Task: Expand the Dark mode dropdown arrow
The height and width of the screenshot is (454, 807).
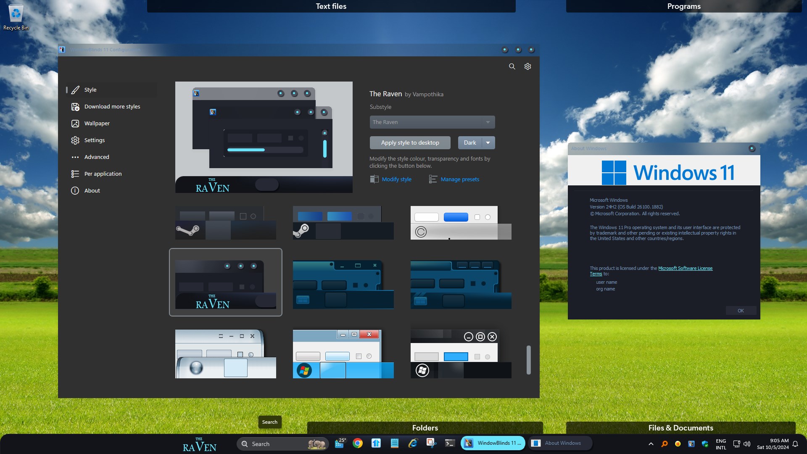Action: pos(488,143)
